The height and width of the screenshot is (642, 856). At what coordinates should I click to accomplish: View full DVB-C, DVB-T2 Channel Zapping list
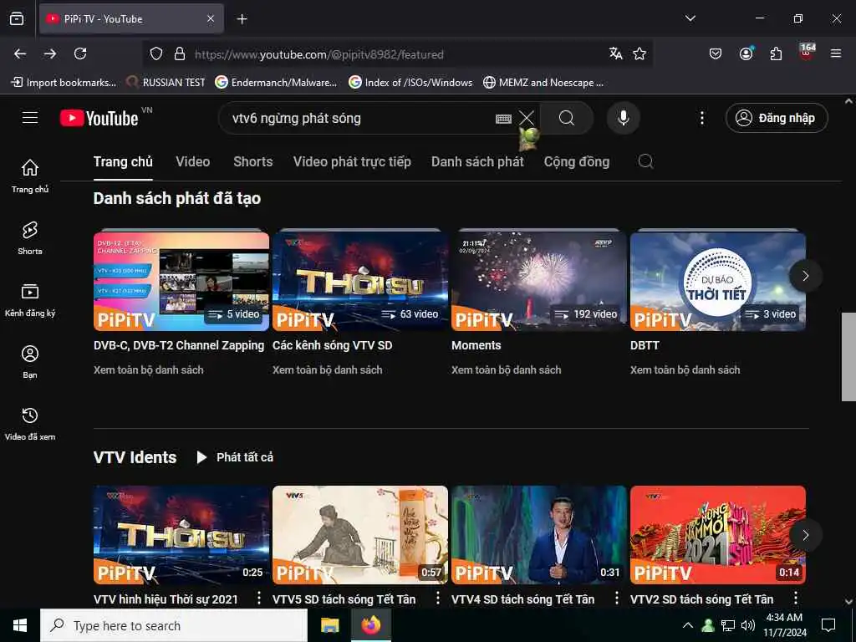[149, 369]
